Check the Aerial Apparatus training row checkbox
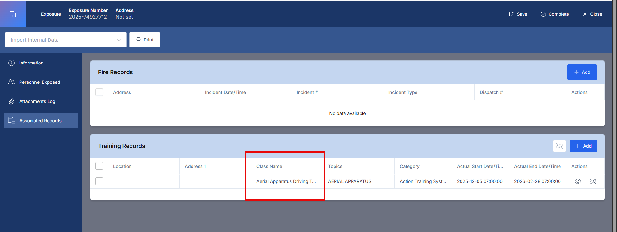The height and width of the screenshot is (232, 617). pos(99,181)
